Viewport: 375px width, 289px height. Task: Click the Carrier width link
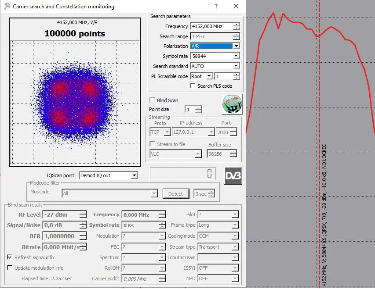106,278
